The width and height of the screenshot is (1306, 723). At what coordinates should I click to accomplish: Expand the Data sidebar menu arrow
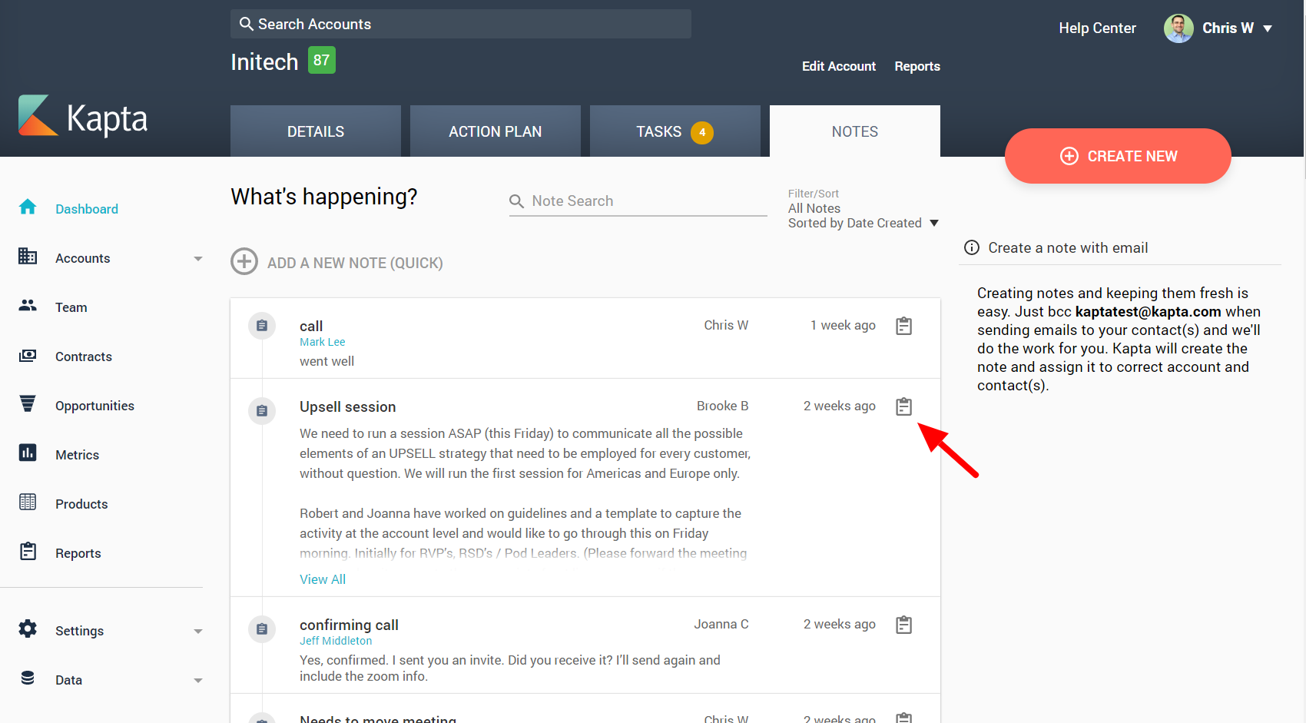[198, 681]
